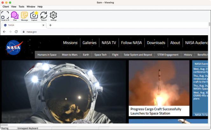Screen dimensions: 211x130
Task: Open a new browser tab
Action: (x=50, y=25)
